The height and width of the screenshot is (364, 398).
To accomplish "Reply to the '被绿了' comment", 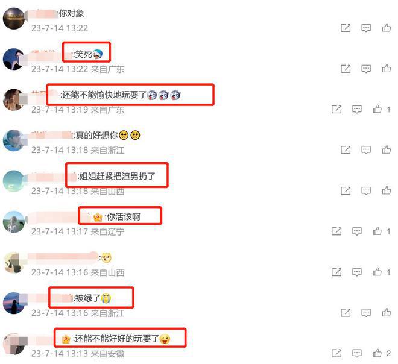I will tap(366, 313).
